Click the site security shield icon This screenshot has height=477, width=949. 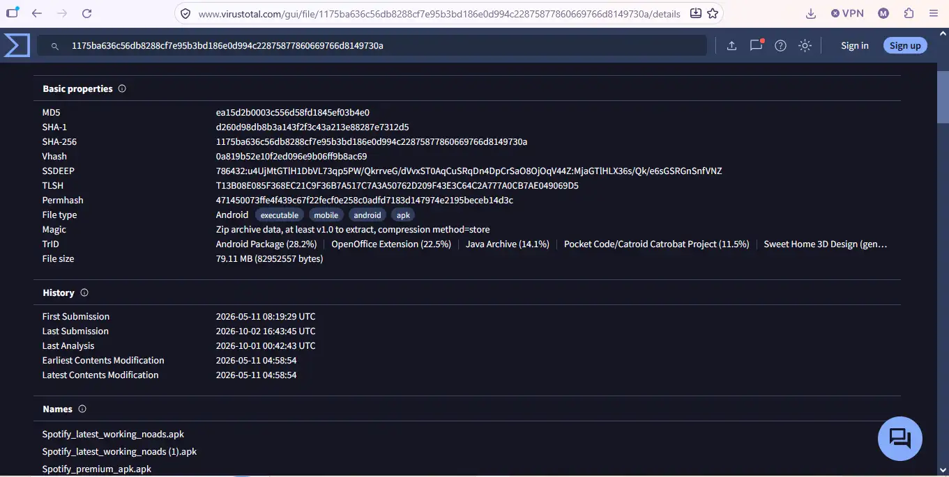pos(185,13)
